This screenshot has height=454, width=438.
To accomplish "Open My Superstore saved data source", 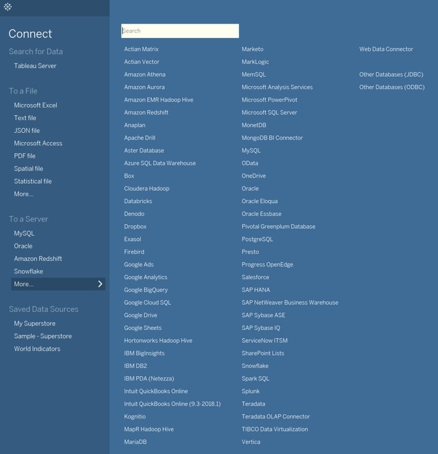I will click(x=34, y=323).
